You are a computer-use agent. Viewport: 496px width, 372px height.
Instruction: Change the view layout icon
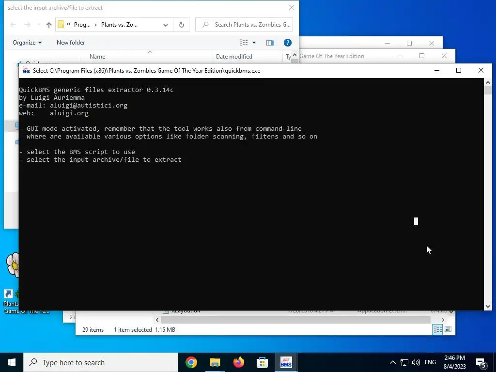244,43
